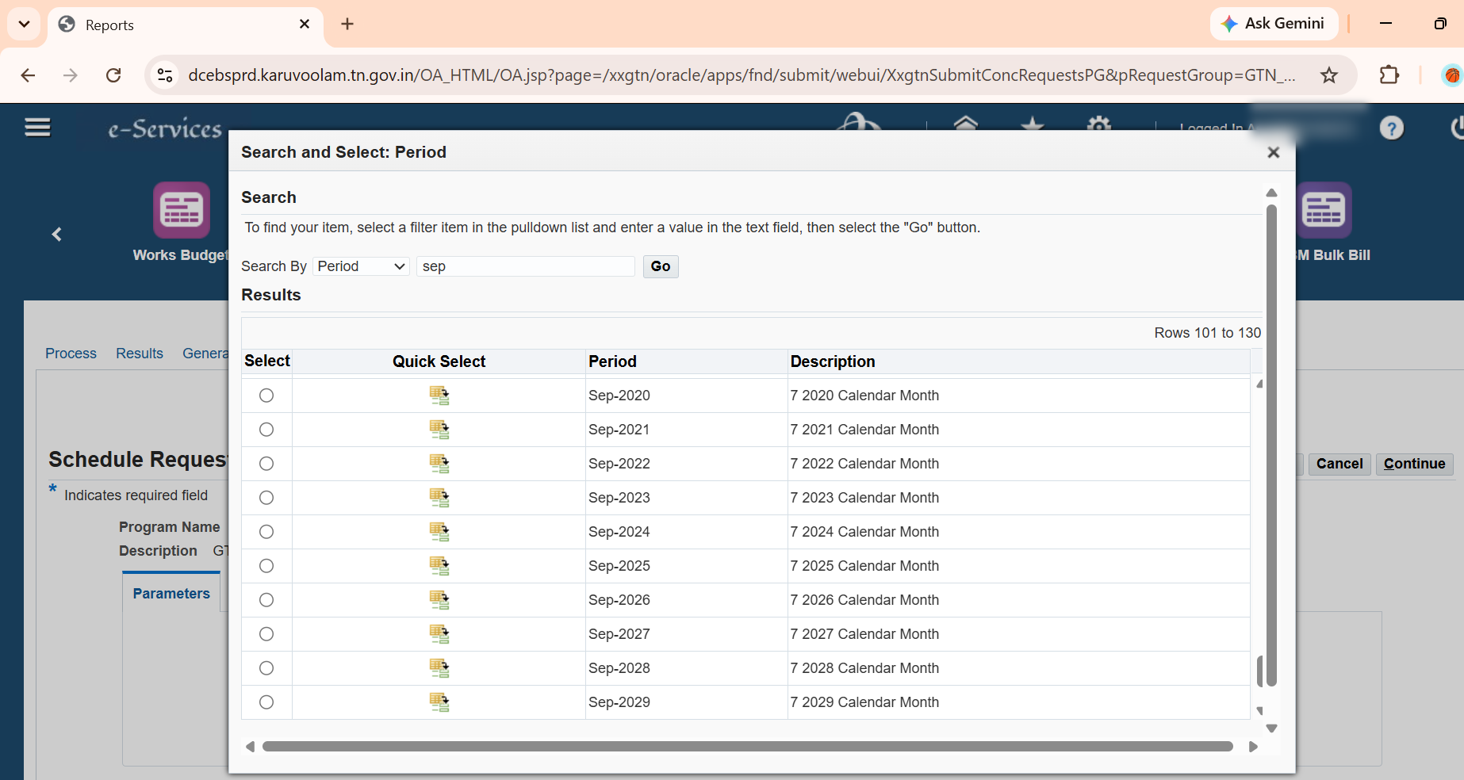Open the help question mark icon
The height and width of the screenshot is (780, 1464).
pyautogui.click(x=1391, y=128)
